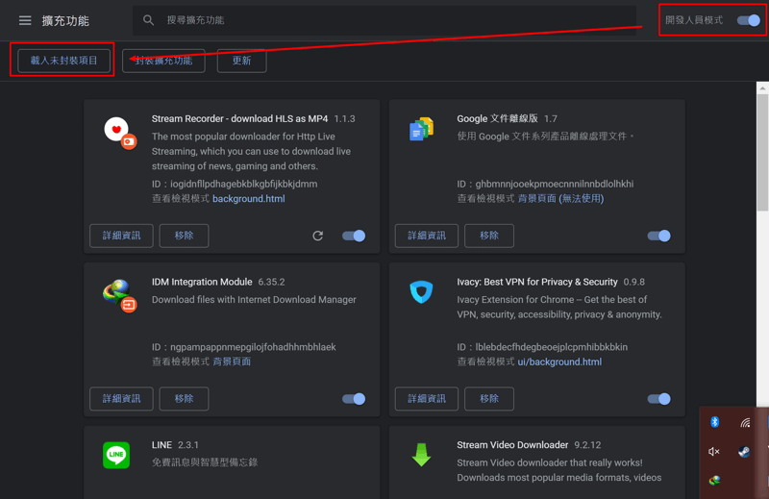This screenshot has height=499, width=769.
Task: Open the 背景頁面 link of IDM module
Action: point(232,362)
